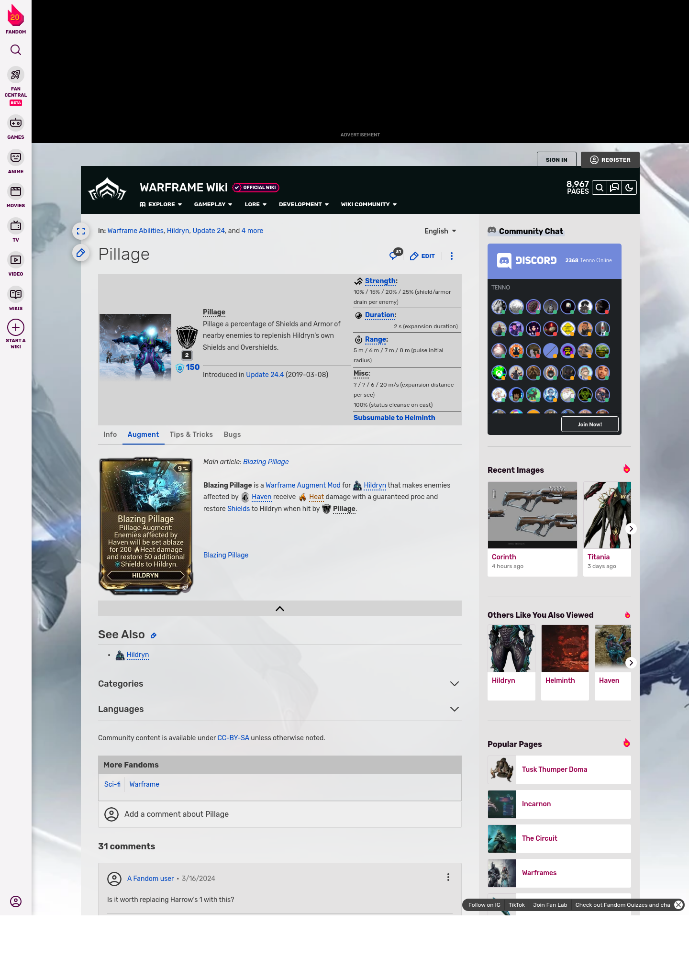Open the CC-BY-SA license link

point(233,738)
